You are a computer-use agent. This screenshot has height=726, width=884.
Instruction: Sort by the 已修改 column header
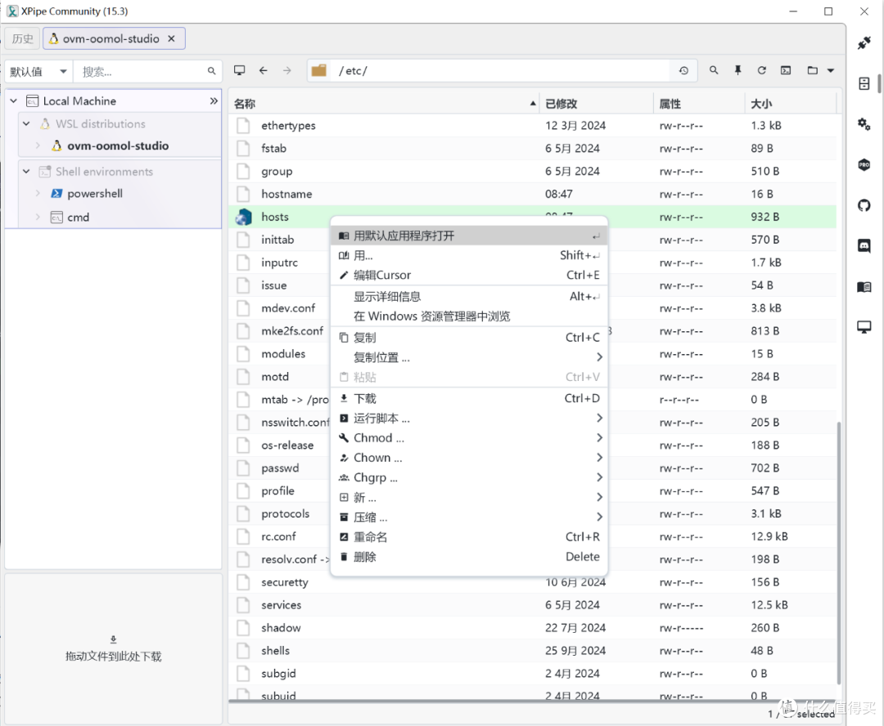pos(597,104)
